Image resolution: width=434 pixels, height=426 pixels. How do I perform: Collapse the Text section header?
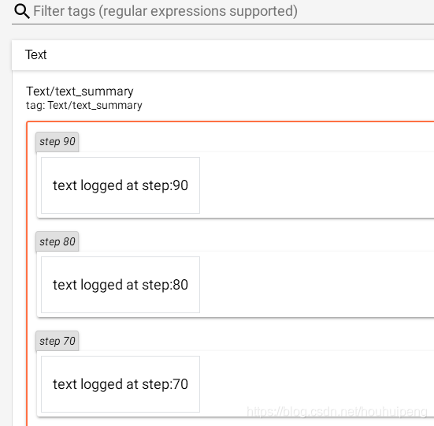click(223, 55)
